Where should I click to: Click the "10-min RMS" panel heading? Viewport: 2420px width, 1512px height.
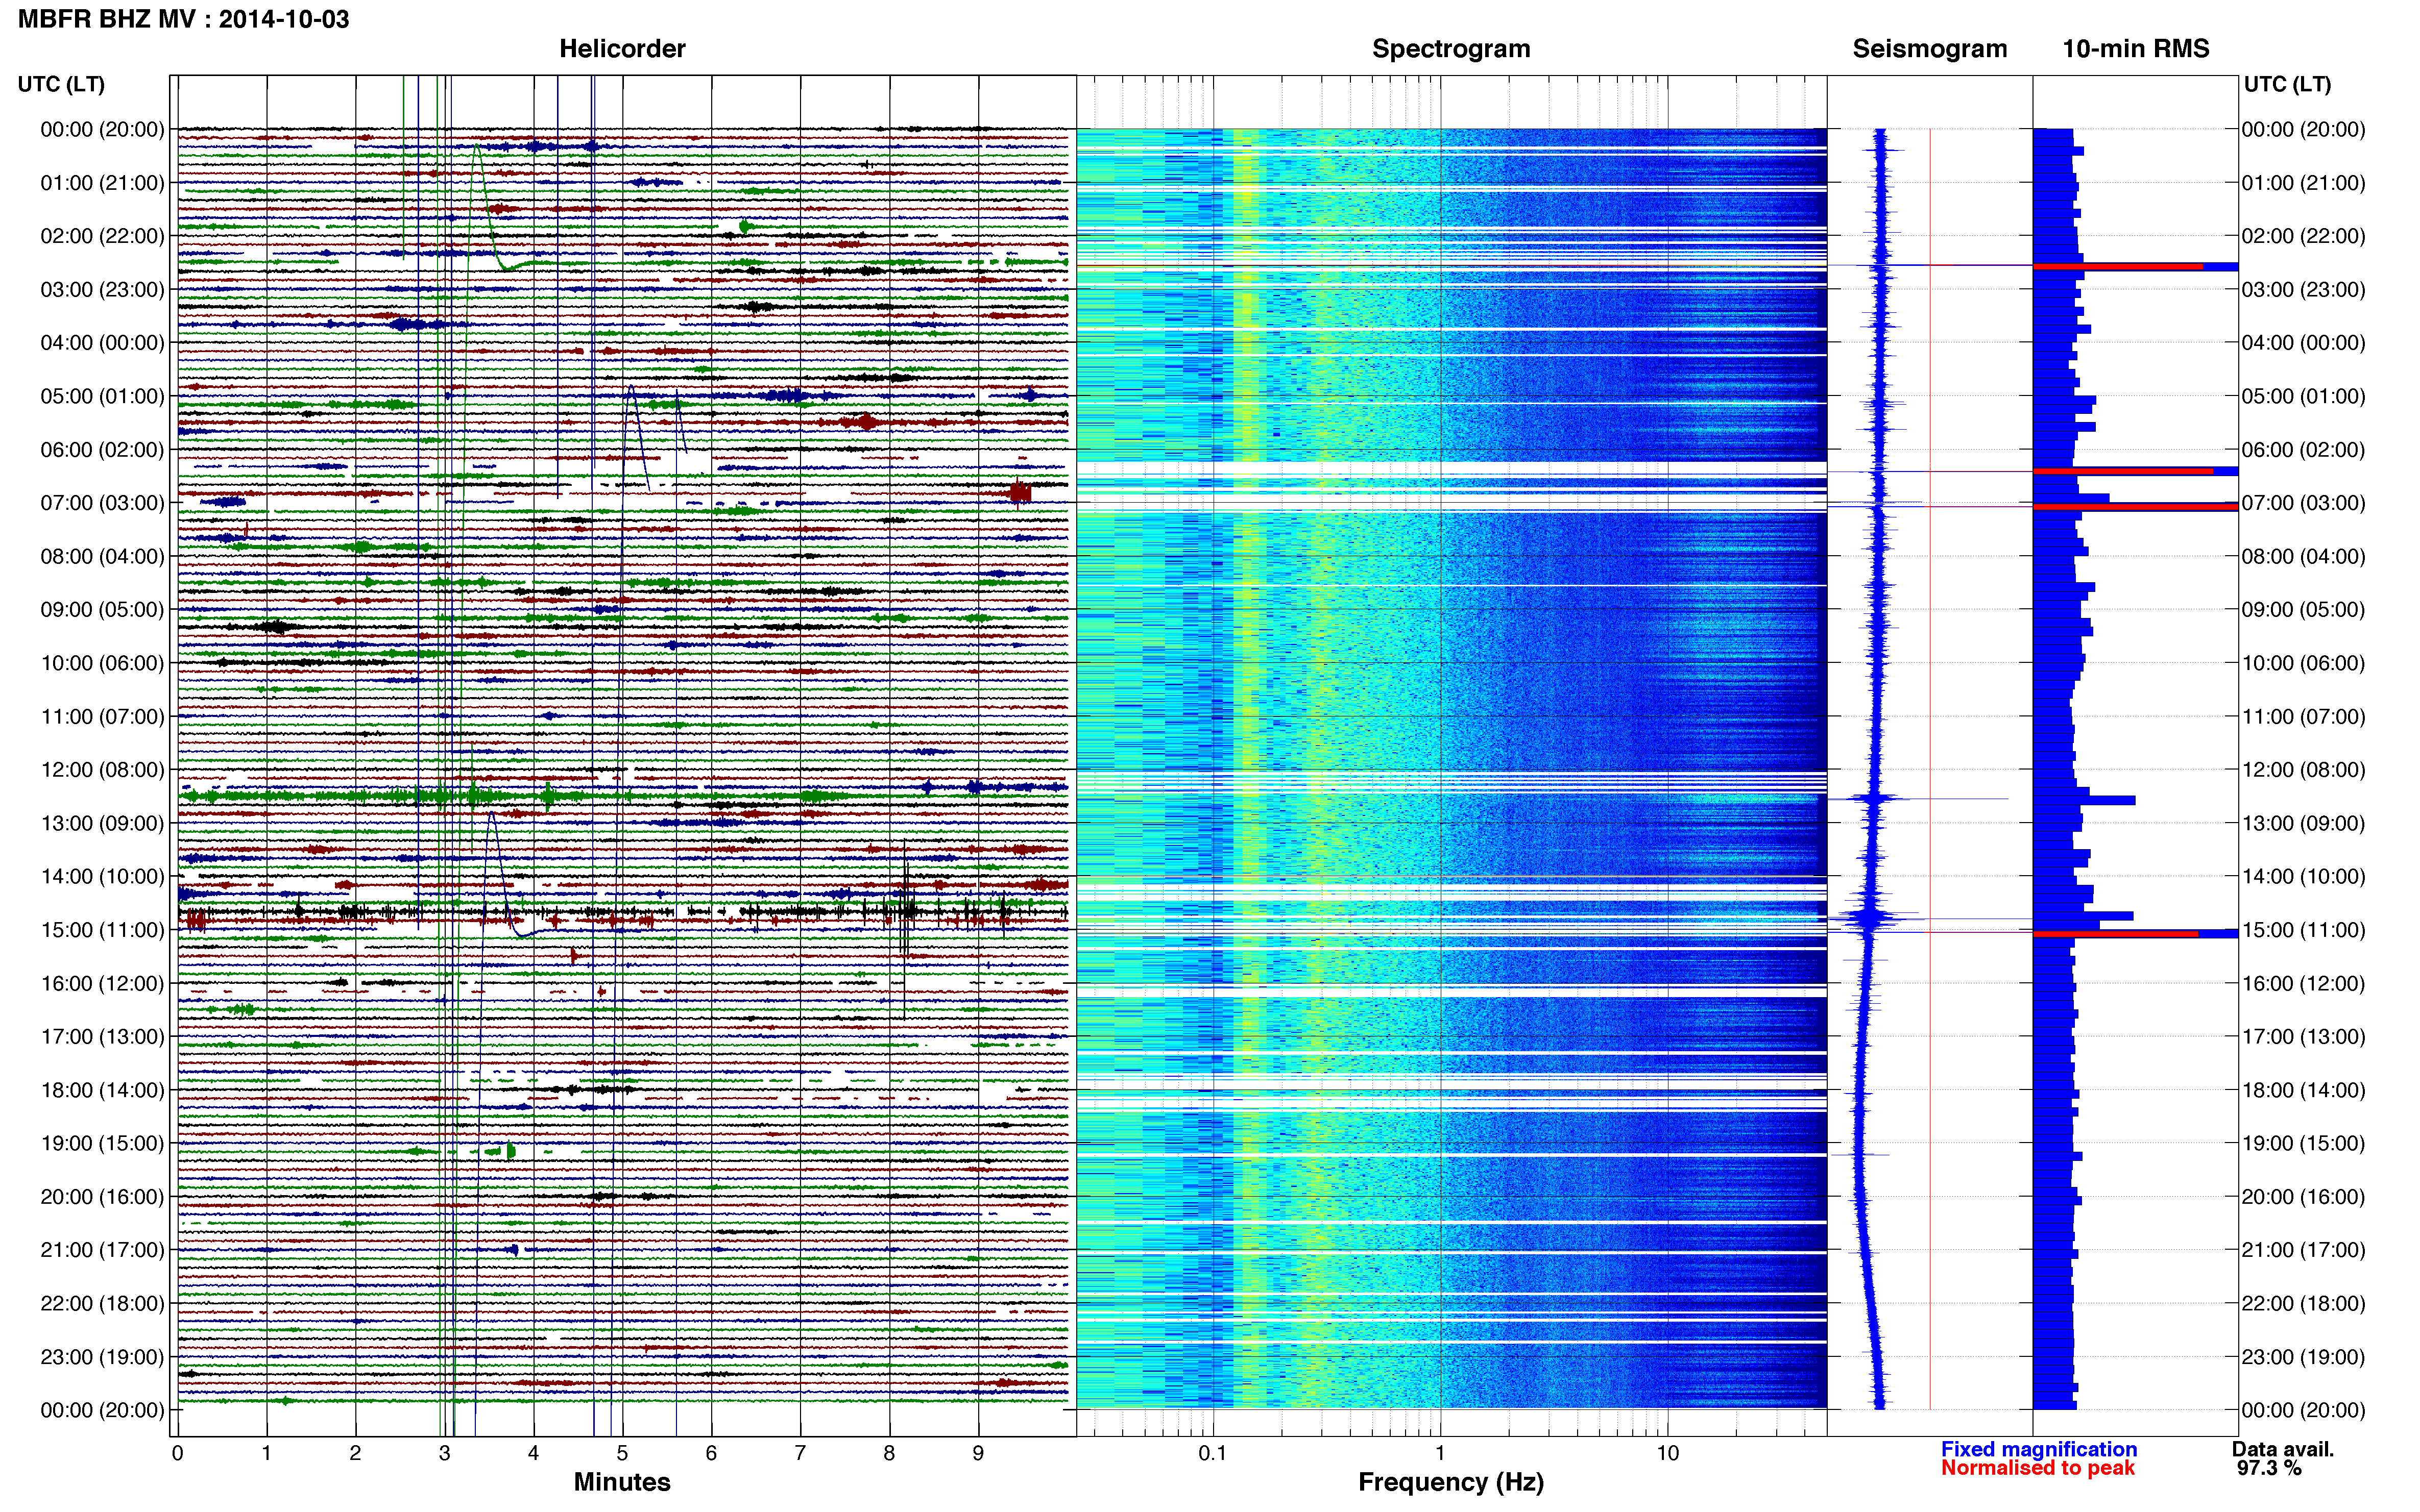[2136, 49]
